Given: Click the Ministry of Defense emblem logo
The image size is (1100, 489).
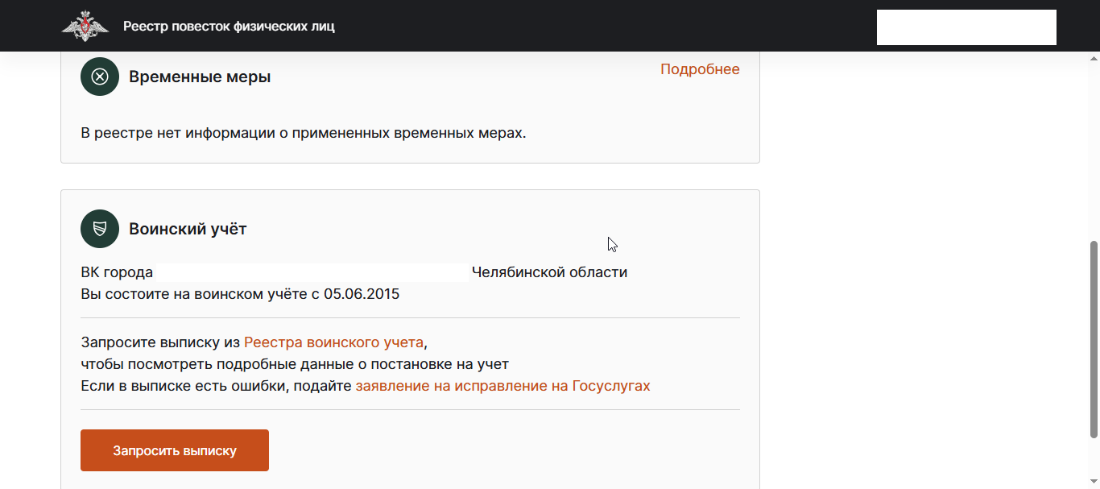Looking at the screenshot, I should click(x=85, y=26).
